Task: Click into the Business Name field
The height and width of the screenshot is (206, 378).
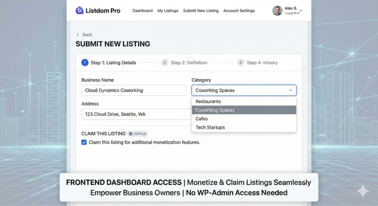Action: click(x=134, y=90)
